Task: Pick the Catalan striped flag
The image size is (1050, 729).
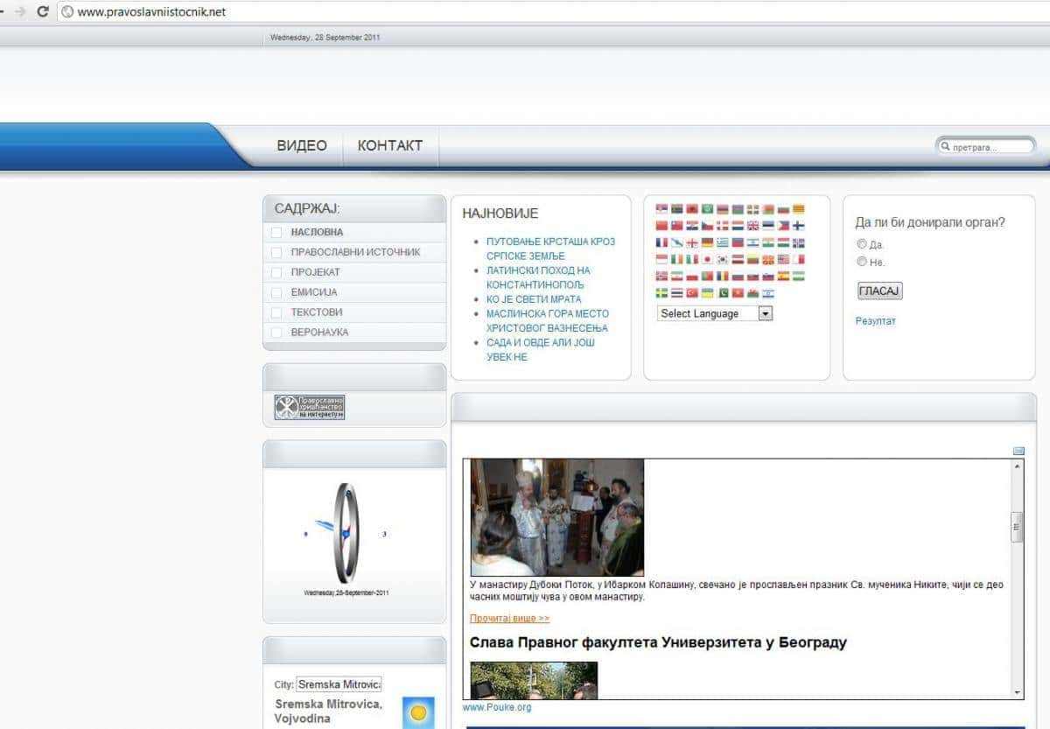Action: [799, 208]
